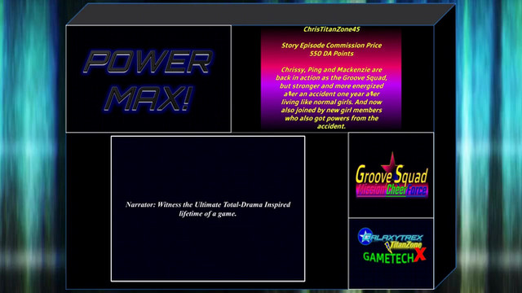Open the ChrisTitanZone45 username

tap(332, 29)
